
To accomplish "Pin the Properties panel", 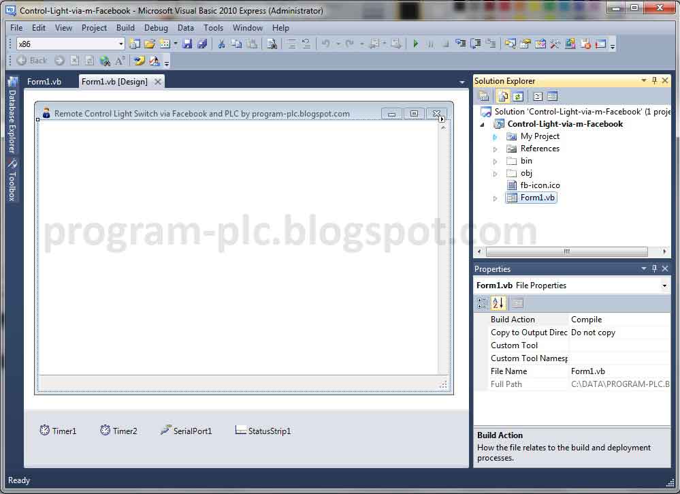I will (654, 268).
